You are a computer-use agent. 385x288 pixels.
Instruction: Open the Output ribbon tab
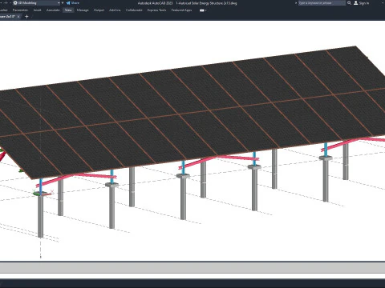tap(99, 10)
